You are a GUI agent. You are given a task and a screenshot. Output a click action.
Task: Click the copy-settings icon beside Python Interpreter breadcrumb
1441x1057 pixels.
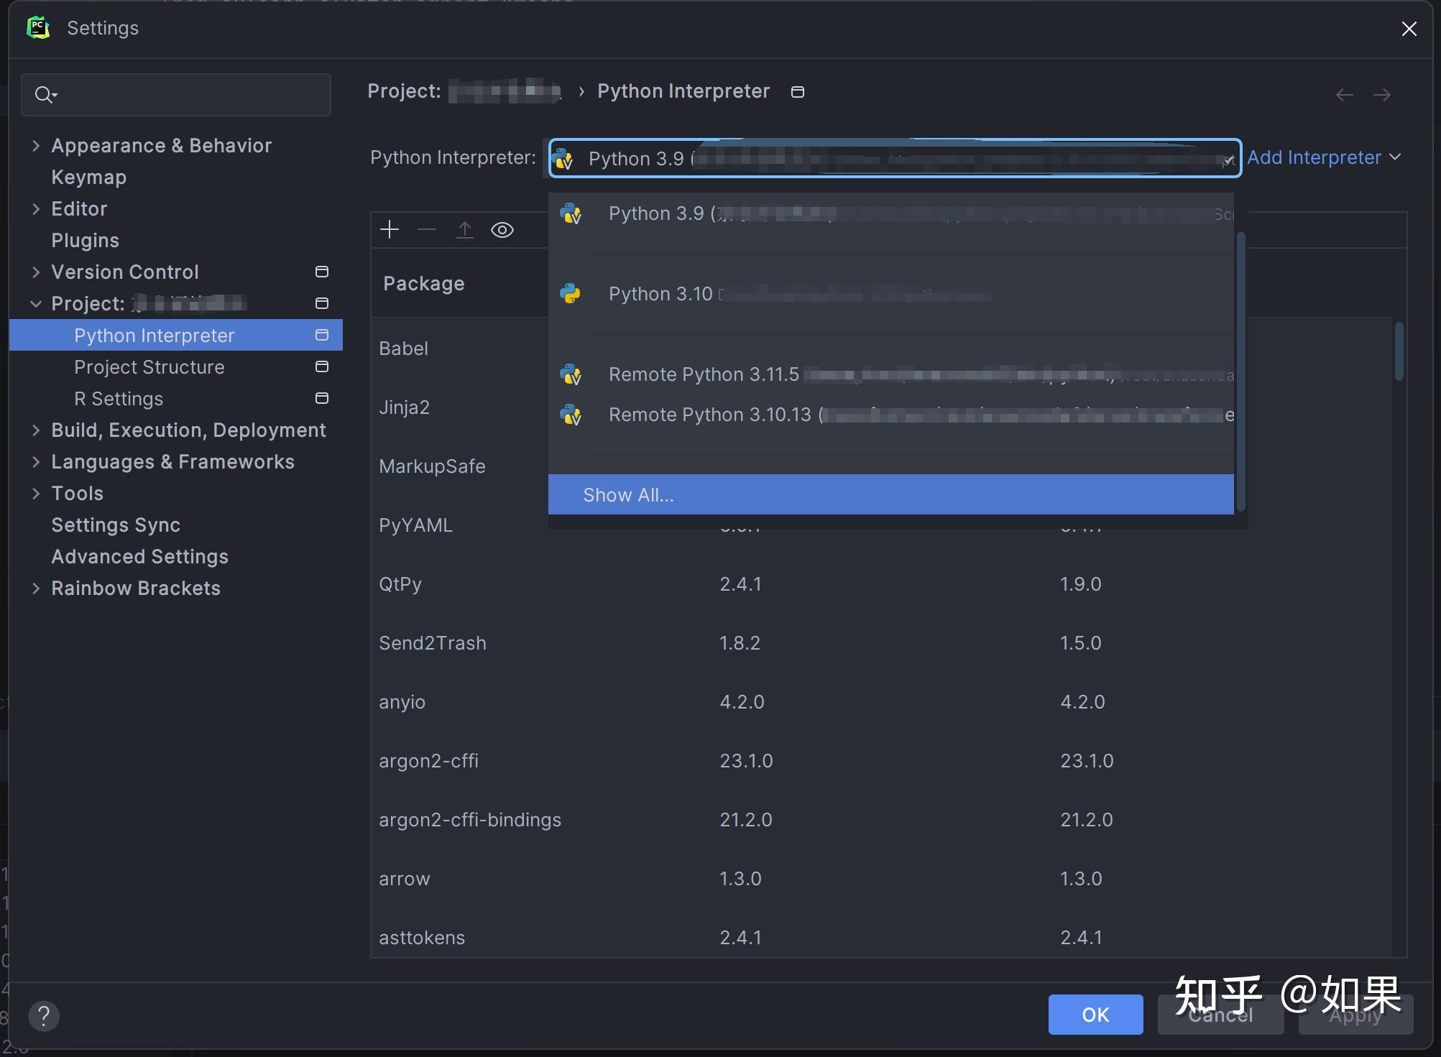pyautogui.click(x=797, y=91)
